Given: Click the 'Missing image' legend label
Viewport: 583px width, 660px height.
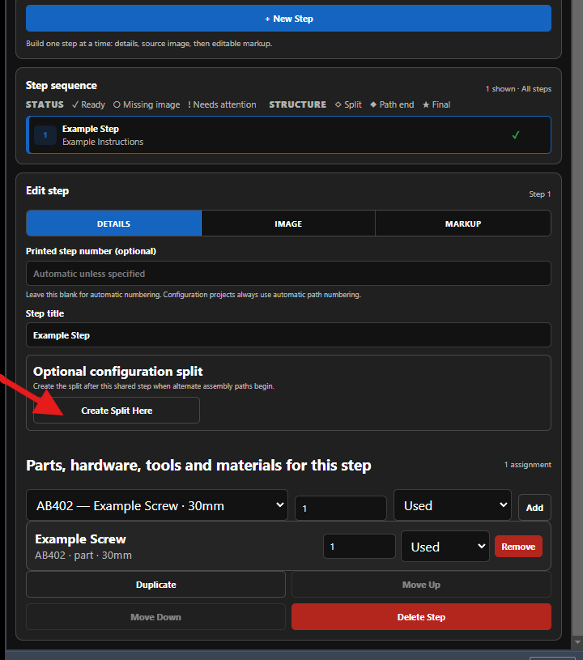Looking at the screenshot, I should (147, 104).
